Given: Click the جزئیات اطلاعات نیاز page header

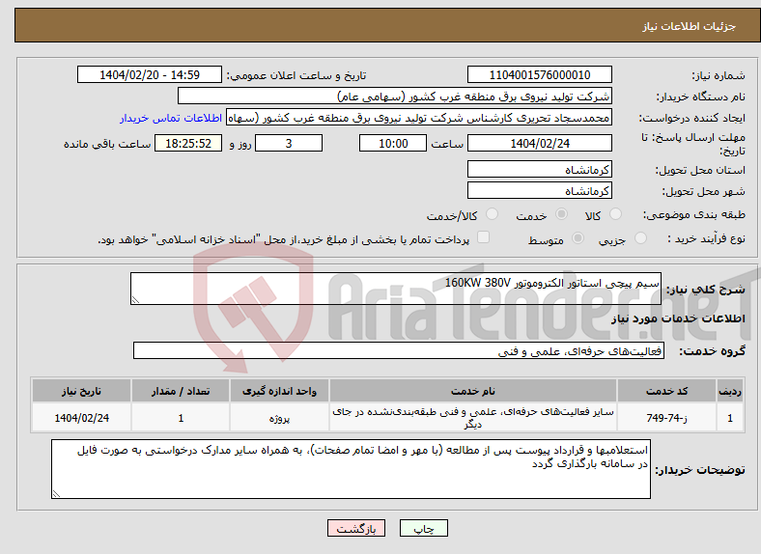Looking at the screenshot, I should [x=690, y=26].
